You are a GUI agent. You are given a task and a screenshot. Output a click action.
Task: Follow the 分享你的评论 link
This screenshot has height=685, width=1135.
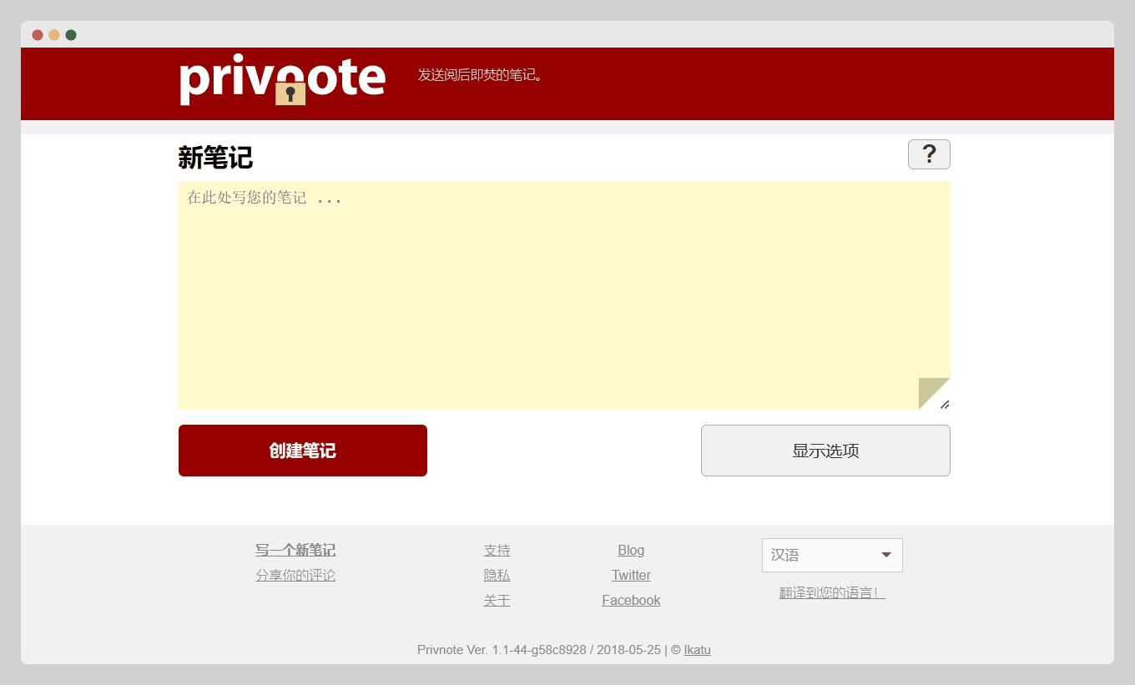[x=295, y=576]
